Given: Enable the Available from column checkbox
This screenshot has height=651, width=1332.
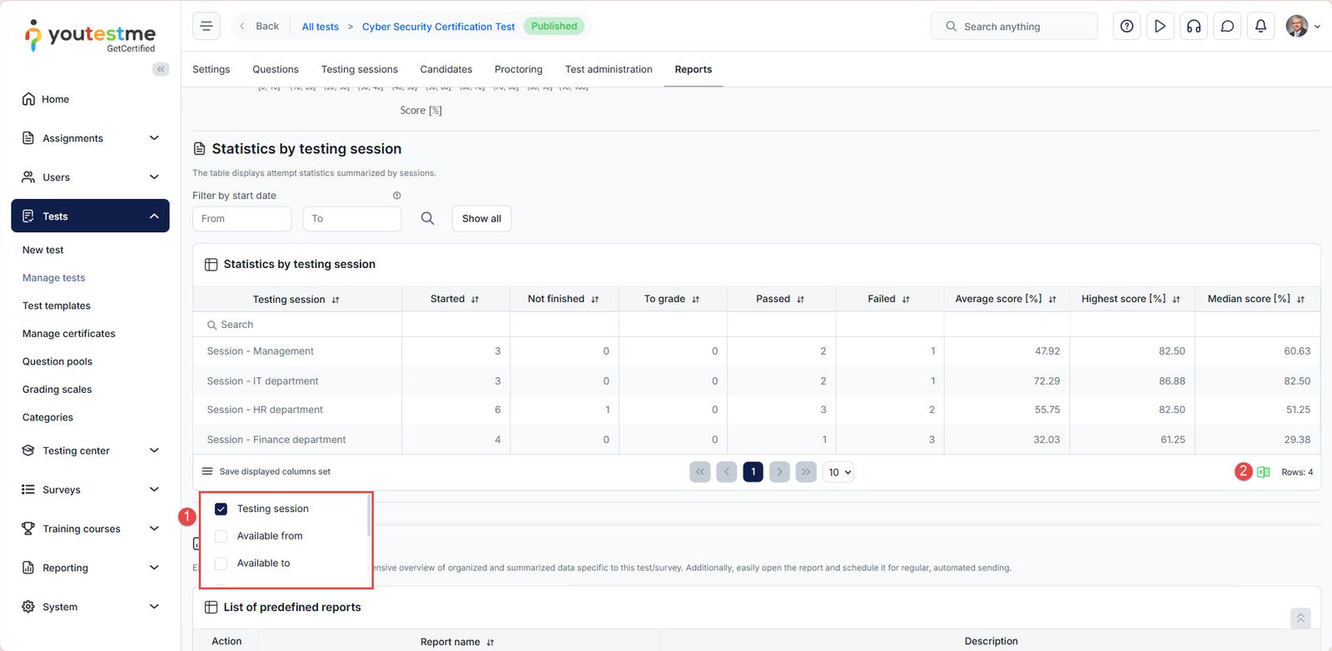Looking at the screenshot, I should coord(221,536).
